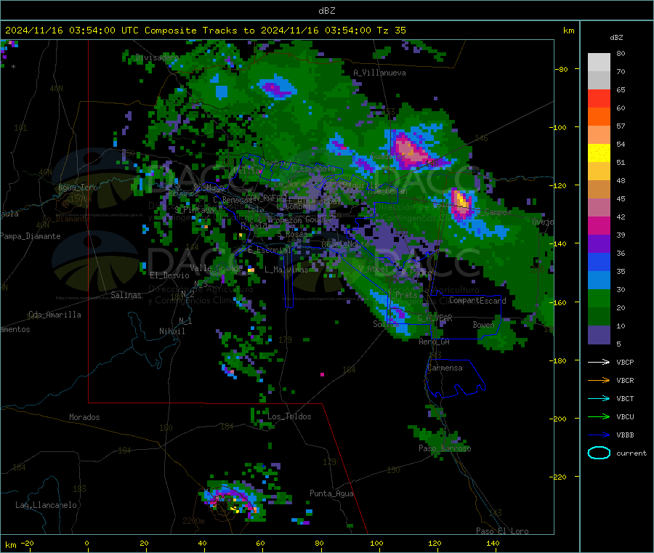Select the light gray 70–80 dBZ swatch
Screen dimensions: 654x553
click(x=599, y=62)
